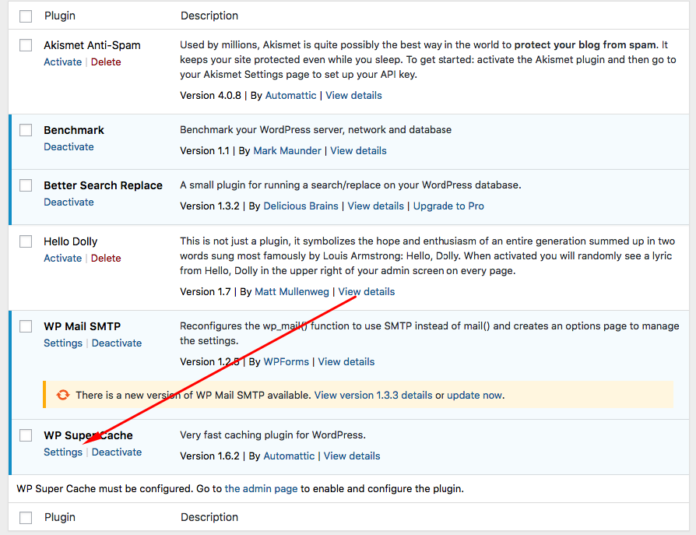Deactivate Better Search Replace

pyautogui.click(x=69, y=202)
